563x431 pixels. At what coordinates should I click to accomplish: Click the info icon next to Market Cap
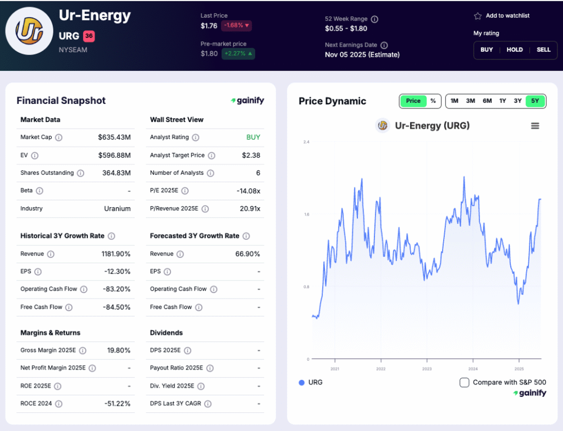(x=59, y=137)
